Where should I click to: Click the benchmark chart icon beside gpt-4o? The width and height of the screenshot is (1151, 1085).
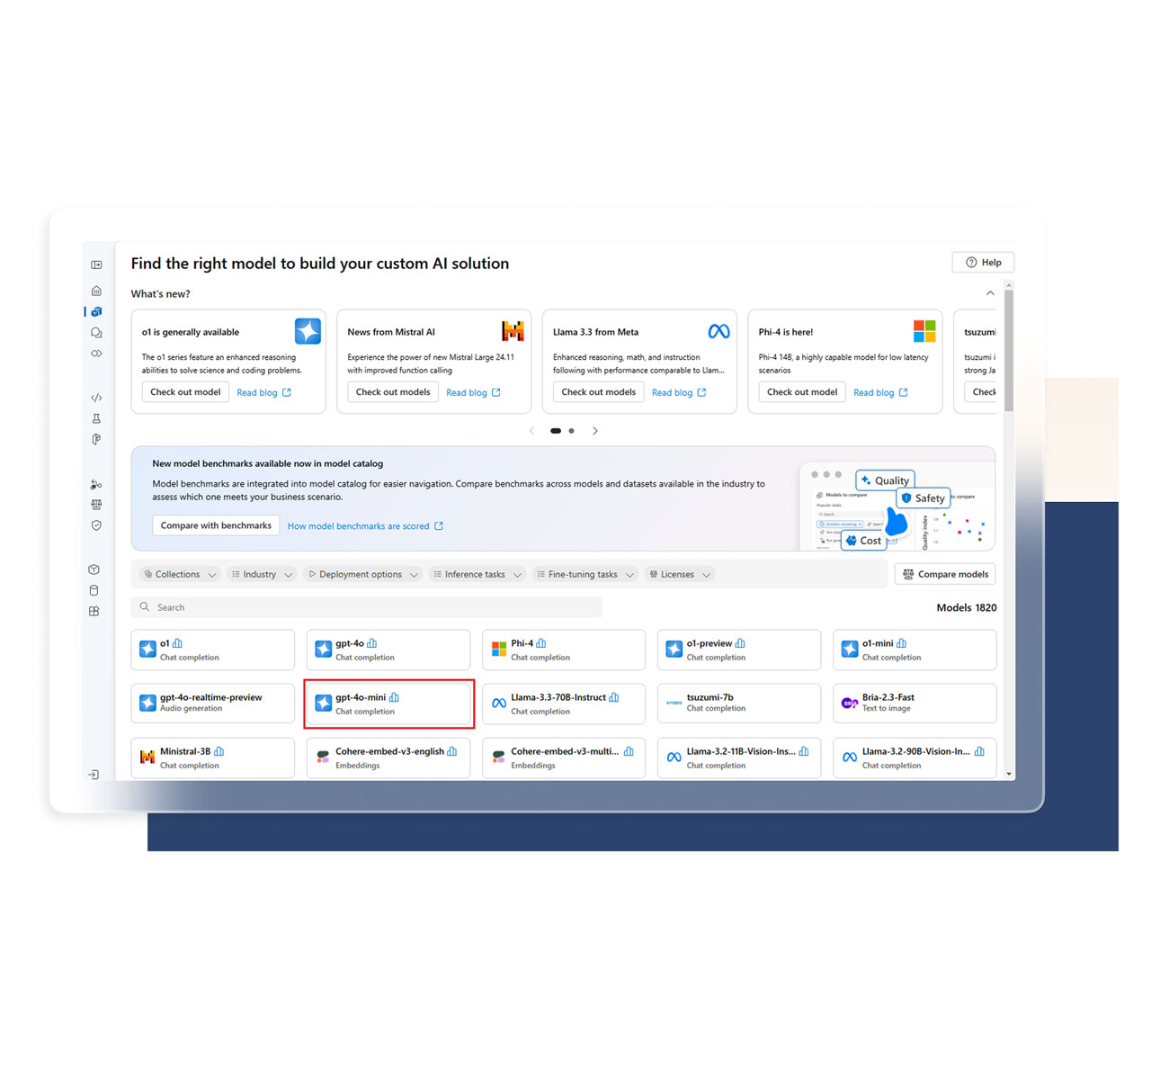(372, 643)
